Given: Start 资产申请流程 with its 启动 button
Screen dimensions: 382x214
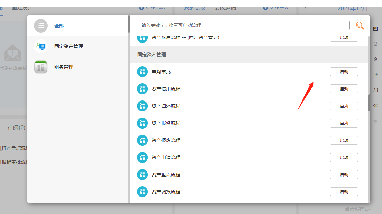Looking at the screenshot, I should pyautogui.click(x=344, y=157).
